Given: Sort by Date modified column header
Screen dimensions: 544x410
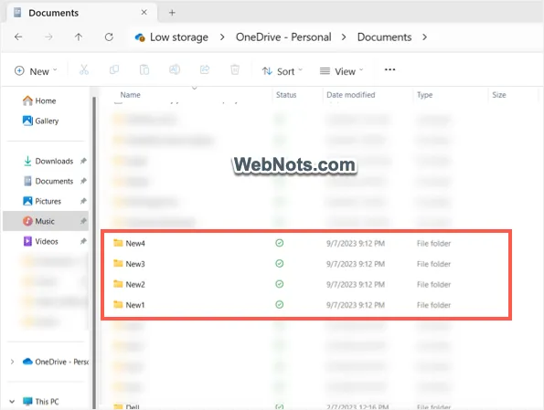Looking at the screenshot, I should [351, 95].
